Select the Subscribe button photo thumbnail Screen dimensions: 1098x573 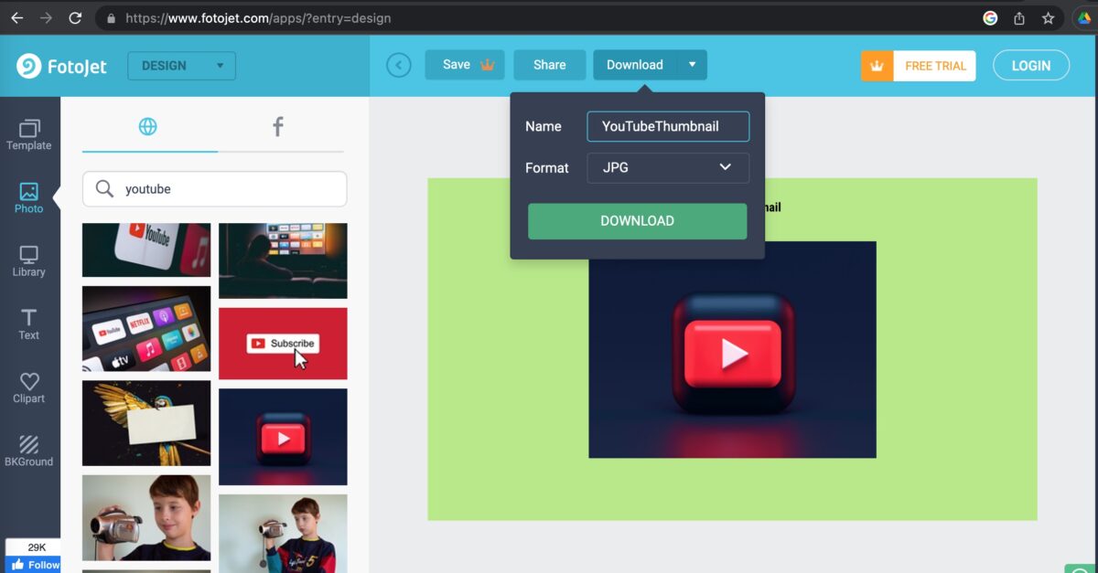(x=283, y=343)
